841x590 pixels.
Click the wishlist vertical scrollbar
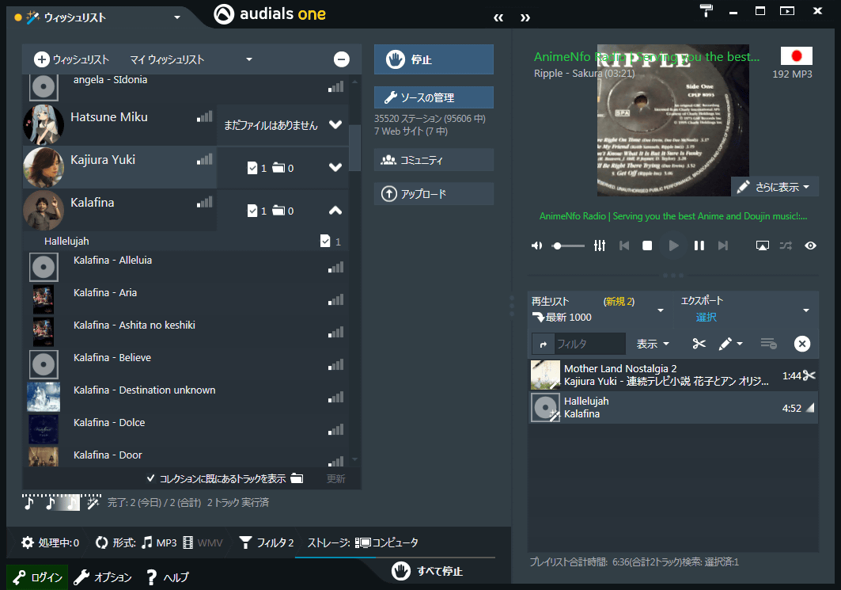(x=354, y=147)
